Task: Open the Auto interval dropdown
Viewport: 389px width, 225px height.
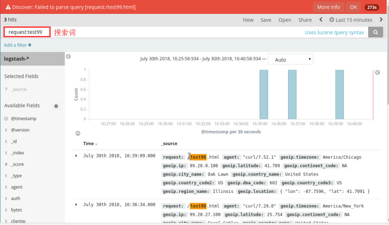Action: coord(290,60)
